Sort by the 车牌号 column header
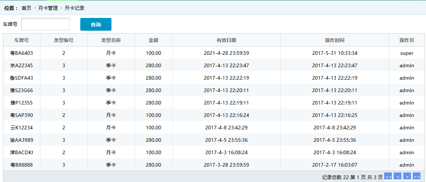 22,40
